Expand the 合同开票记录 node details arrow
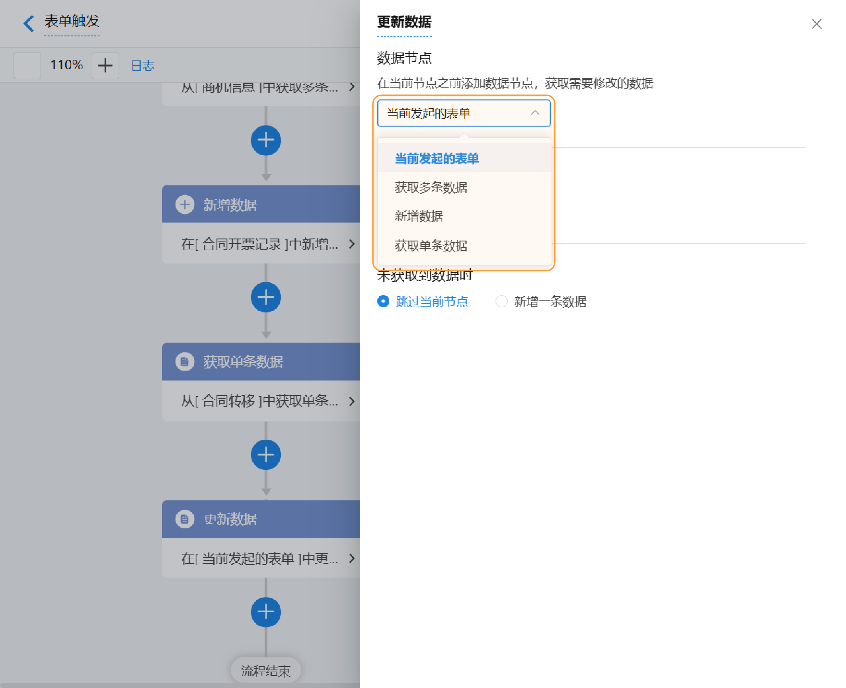The width and height of the screenshot is (846, 688). [x=352, y=244]
